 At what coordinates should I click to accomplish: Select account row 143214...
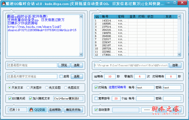coord(136,20)
